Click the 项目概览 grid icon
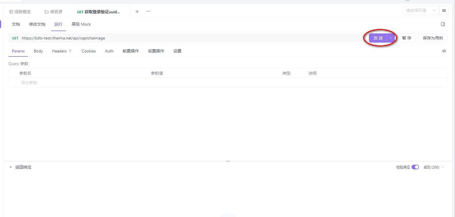 coord(10,11)
